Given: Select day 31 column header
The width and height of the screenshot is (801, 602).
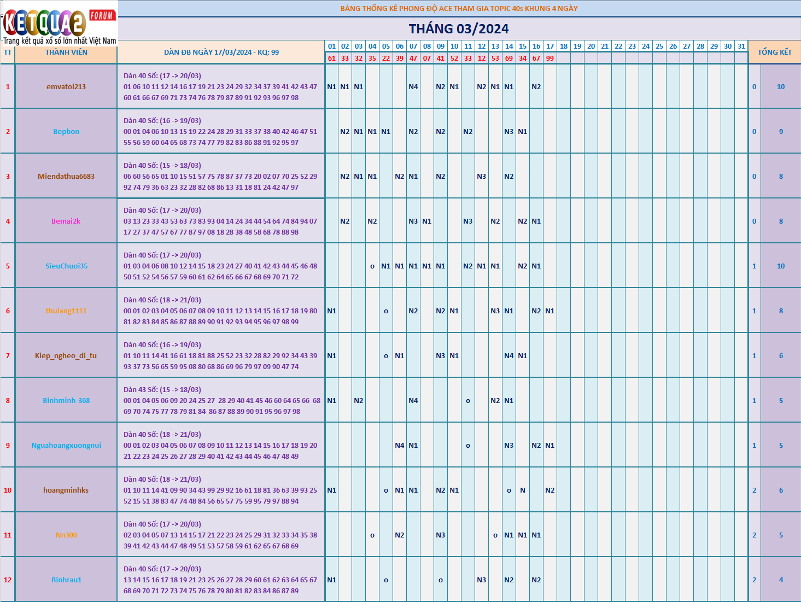Looking at the screenshot, I should [x=741, y=46].
